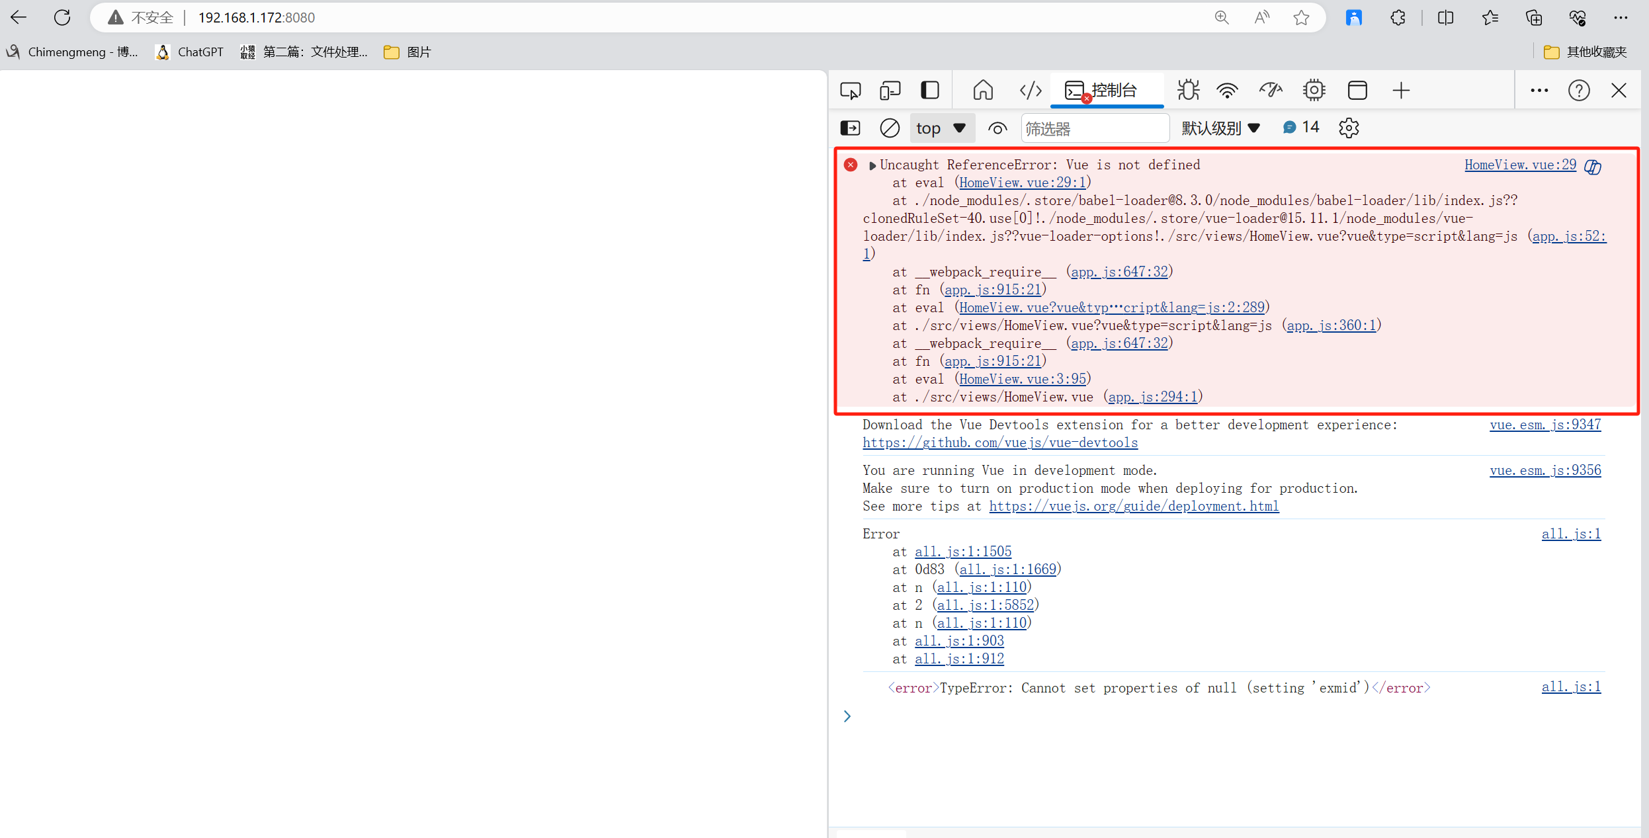The width and height of the screenshot is (1649, 838).
Task: Expand the Uncaught ReferenceError triangle
Action: pyautogui.click(x=872, y=165)
